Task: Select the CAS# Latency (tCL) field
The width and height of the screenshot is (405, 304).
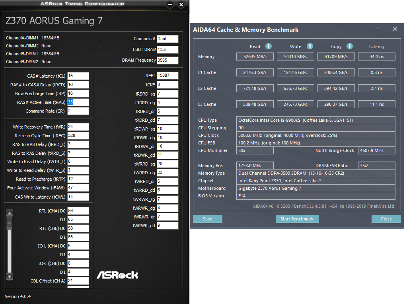Action: (x=78, y=76)
